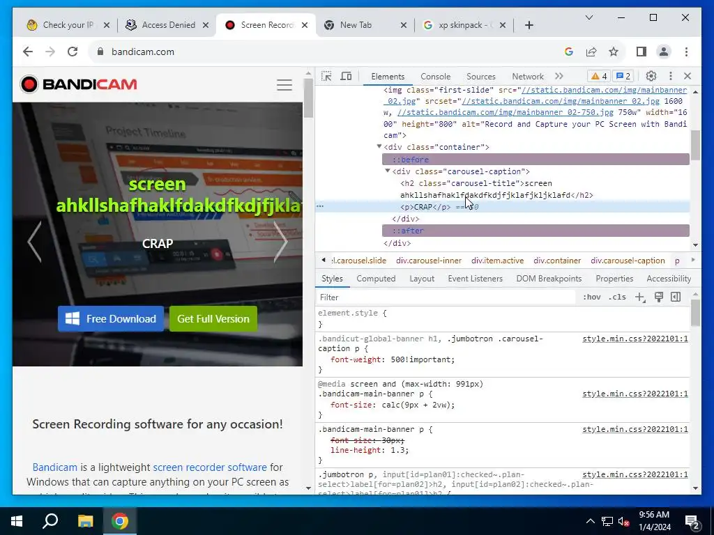Click the styles Filter input field

446,297
